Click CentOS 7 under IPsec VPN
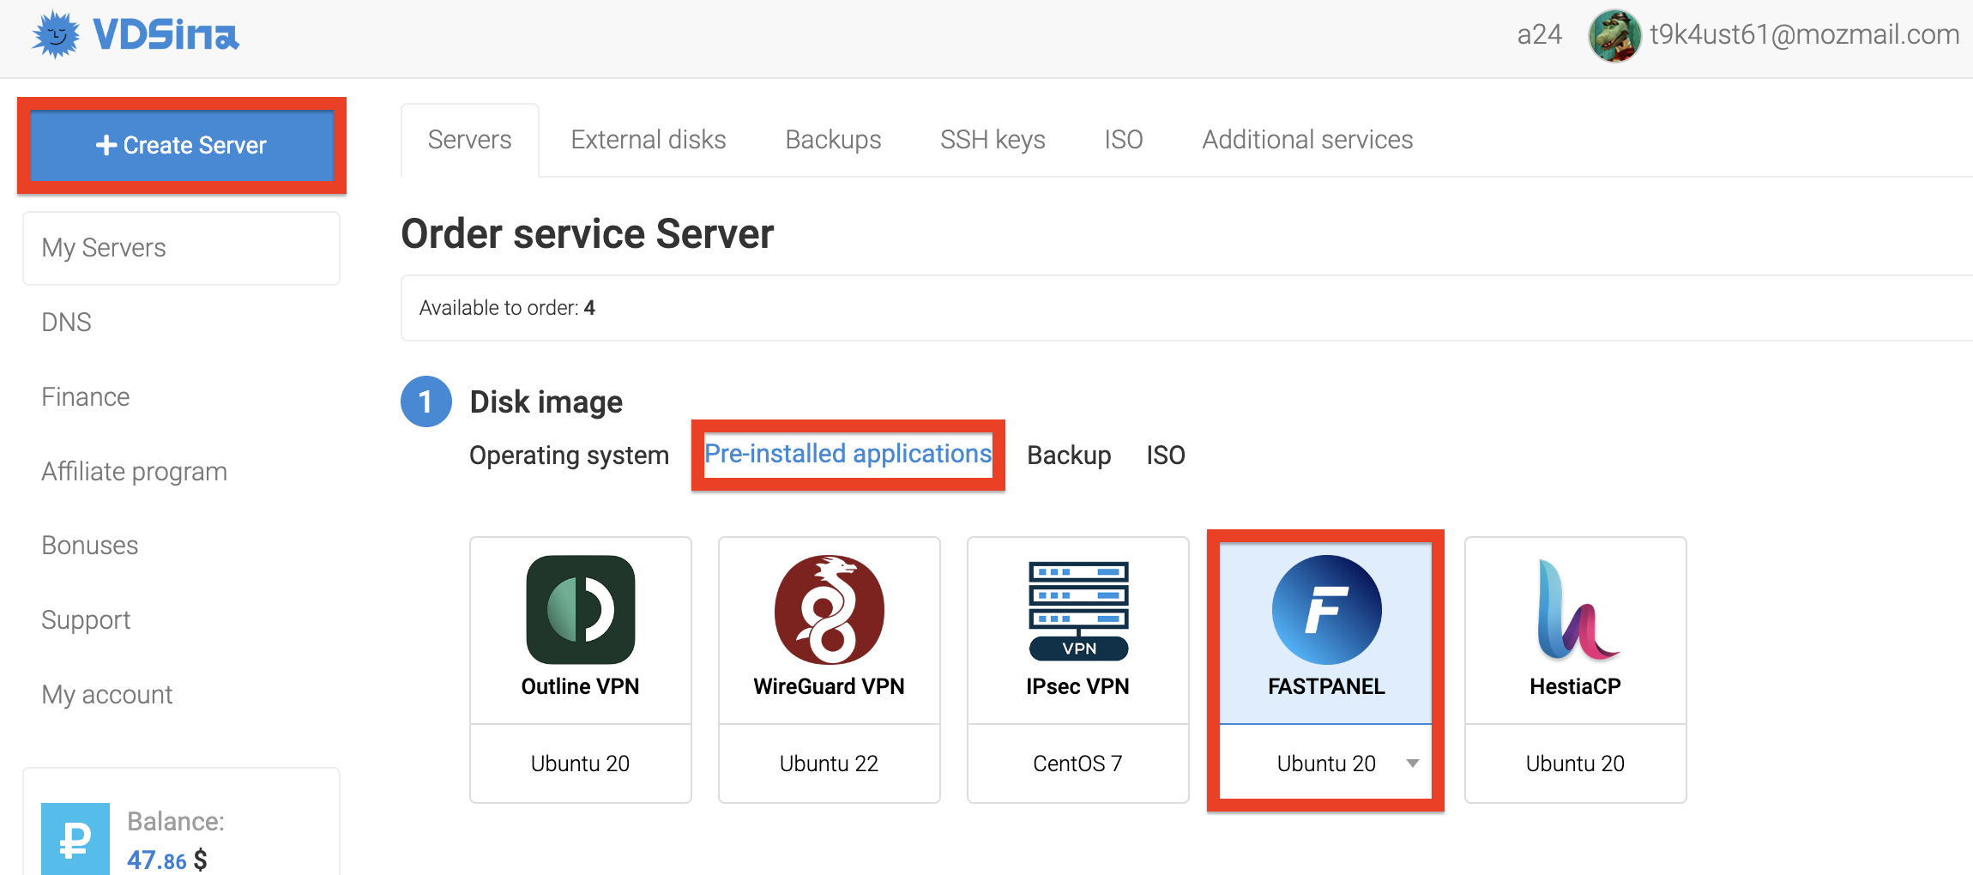Viewport: 1973px width, 875px height. (x=1078, y=763)
